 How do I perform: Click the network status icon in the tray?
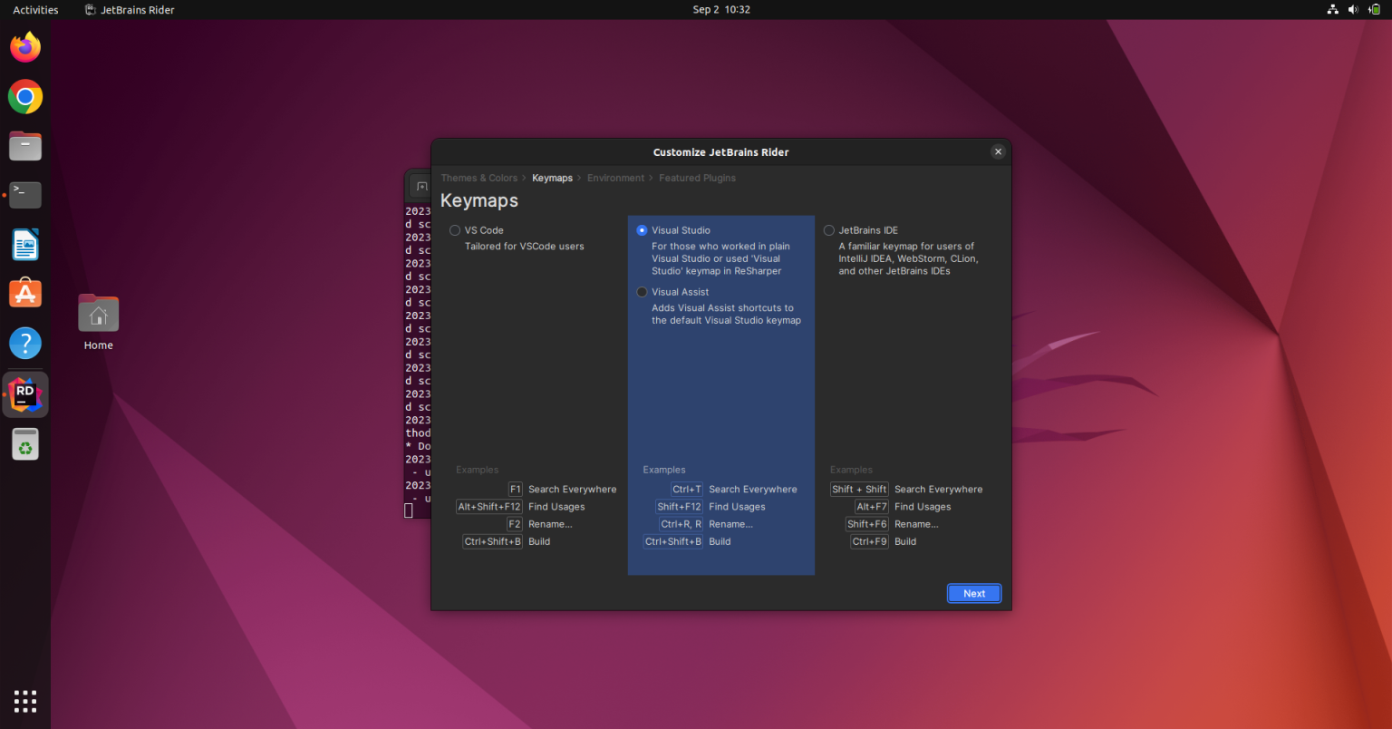tap(1332, 9)
